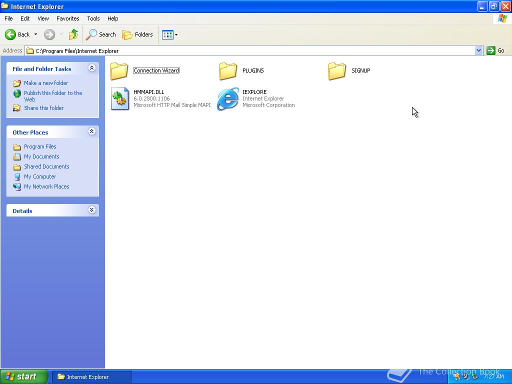Open My Network Places link
This screenshot has width=512, height=384.
pos(46,187)
